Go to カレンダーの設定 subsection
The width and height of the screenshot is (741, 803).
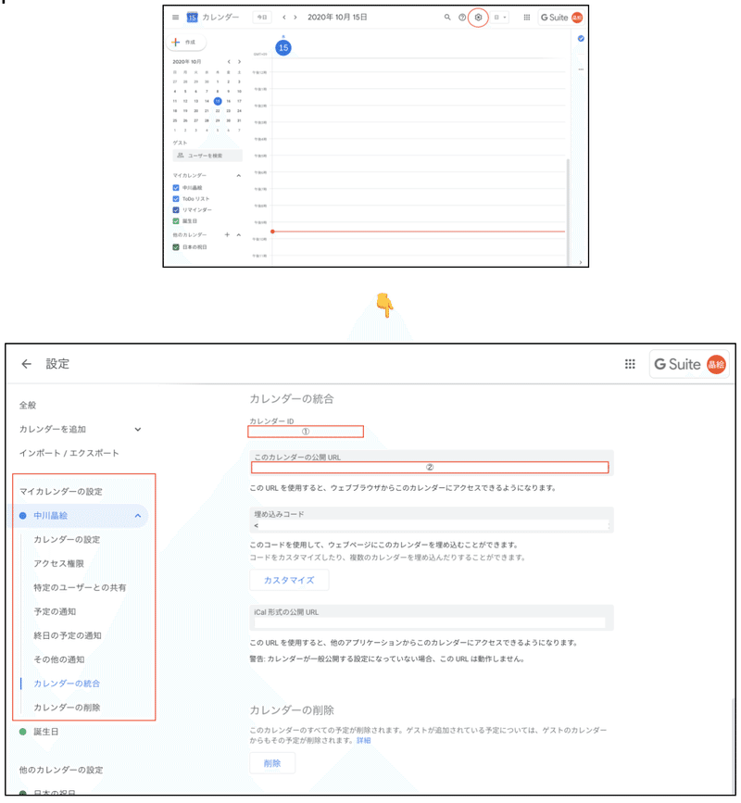click(67, 540)
